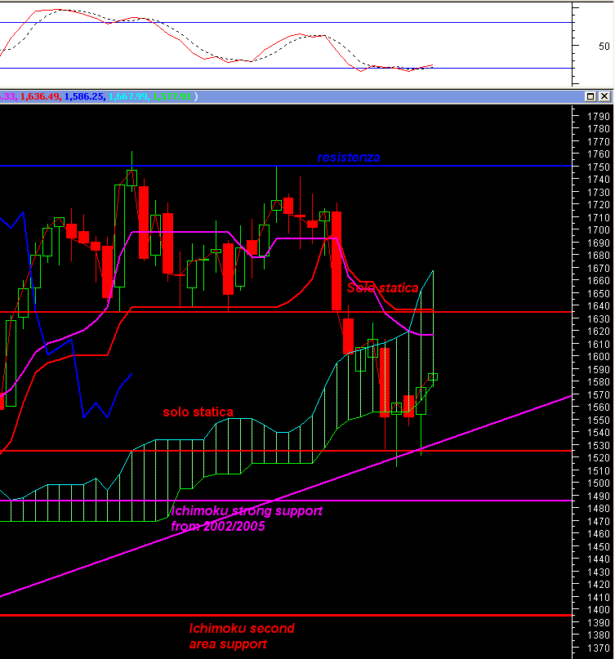
Task: Click the blue value 1,586.25 in header
Action: (84, 96)
